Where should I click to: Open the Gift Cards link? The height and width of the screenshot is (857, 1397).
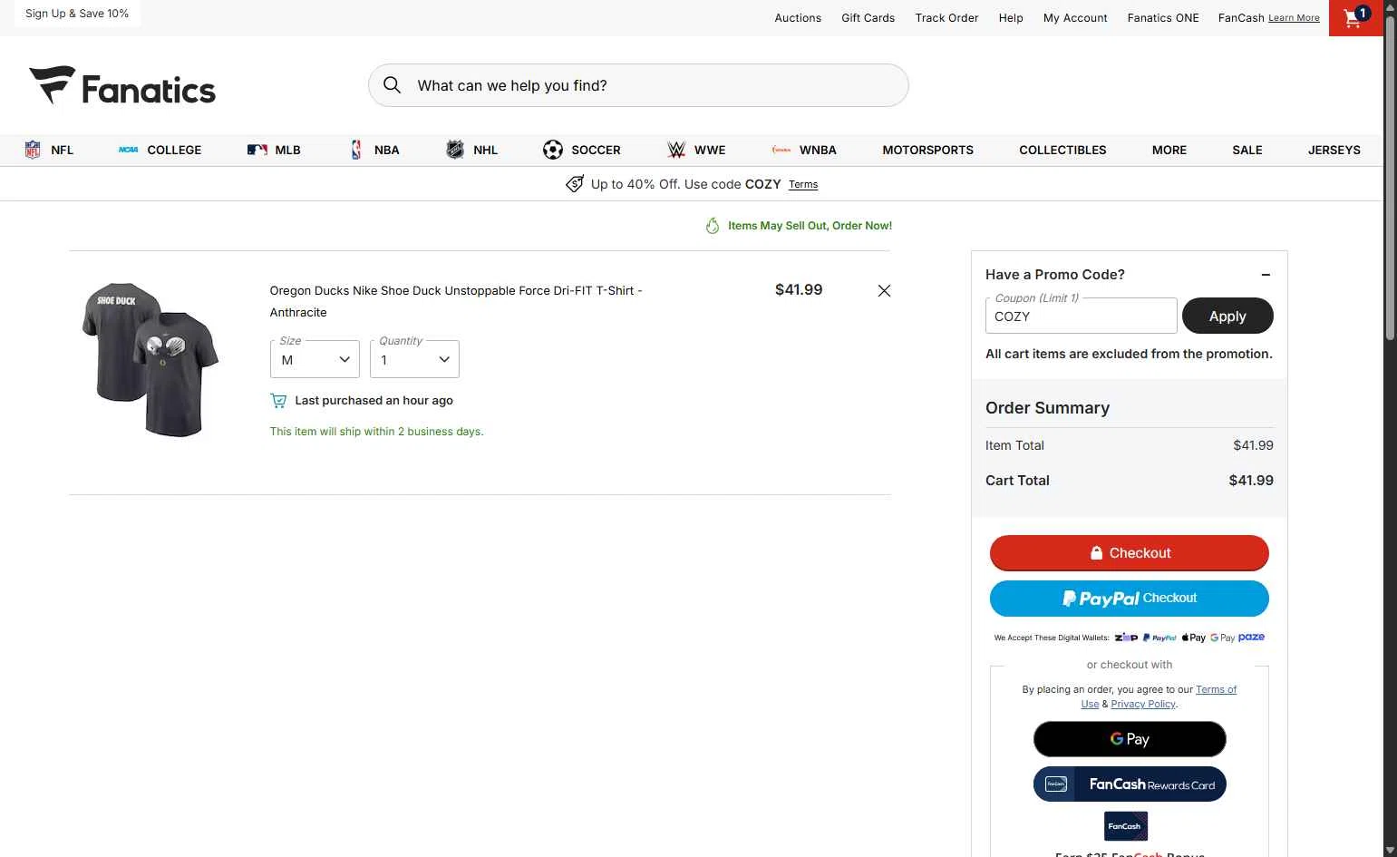click(868, 18)
